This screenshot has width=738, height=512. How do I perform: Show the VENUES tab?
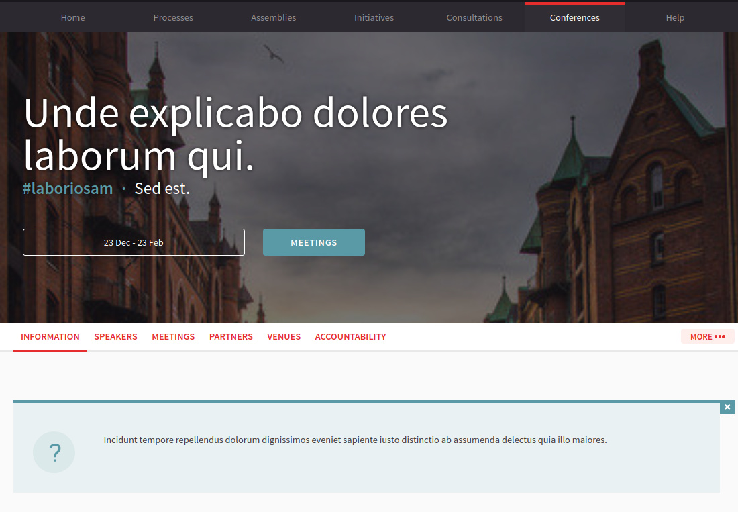(284, 337)
